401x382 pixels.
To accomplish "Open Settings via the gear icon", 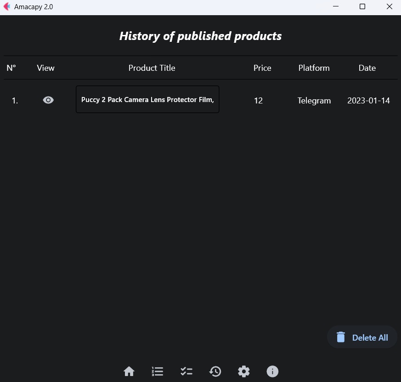I will (x=244, y=371).
